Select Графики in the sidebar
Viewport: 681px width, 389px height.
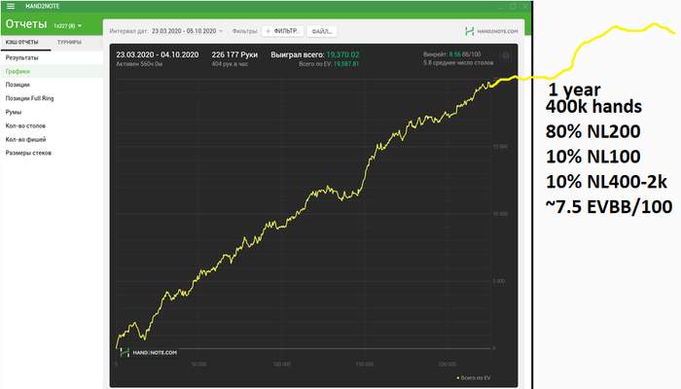(18, 72)
